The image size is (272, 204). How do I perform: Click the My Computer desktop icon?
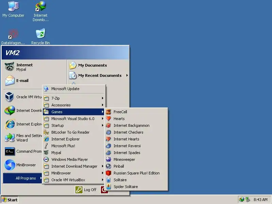coord(13,6)
